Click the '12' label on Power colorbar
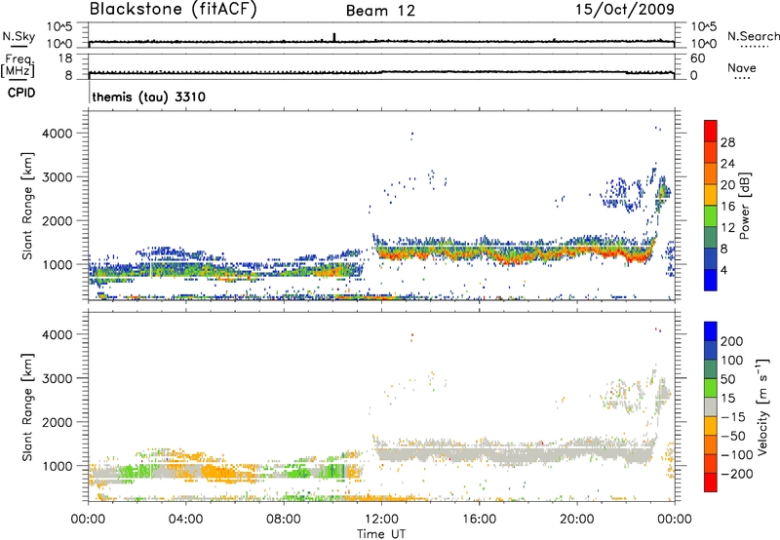This screenshot has height=540, width=780. 727,228
